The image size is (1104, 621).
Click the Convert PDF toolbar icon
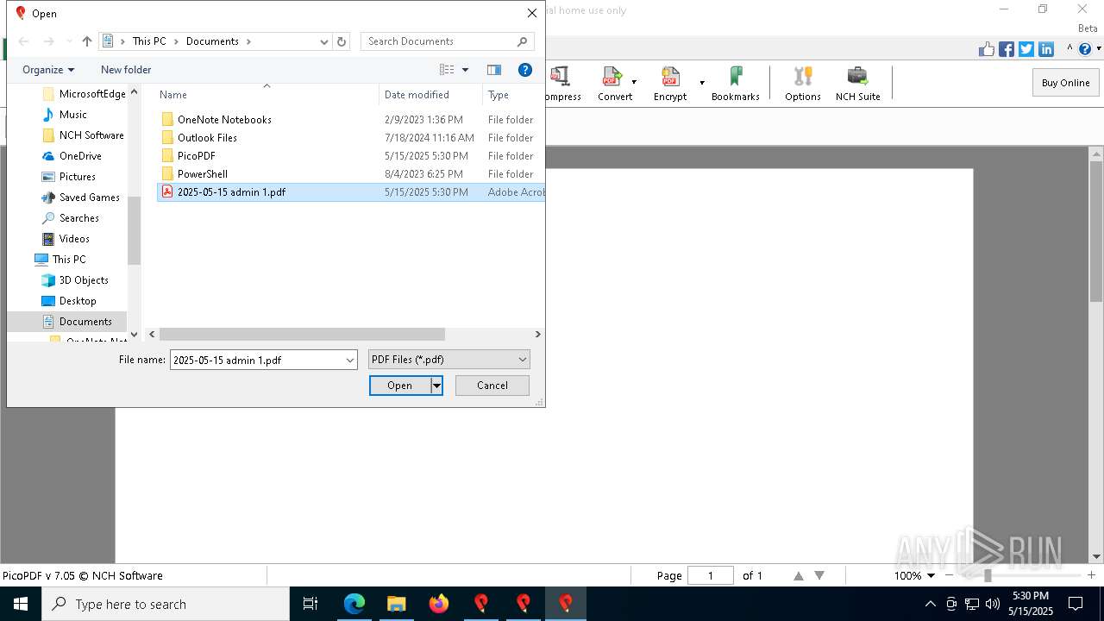tap(614, 84)
